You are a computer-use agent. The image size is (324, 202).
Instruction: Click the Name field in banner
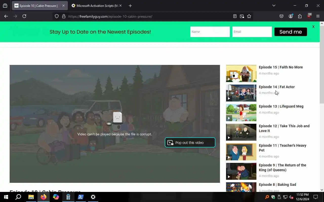[210, 32]
